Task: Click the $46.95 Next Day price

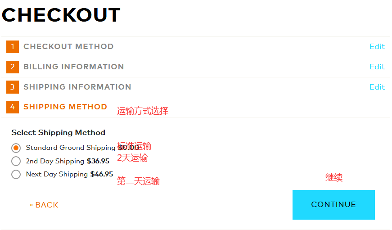Action: click(x=102, y=175)
